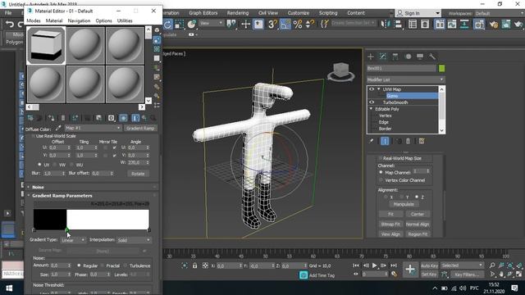The image size is (525, 295).
Task: Toggle the U Tile checkbox
Action: tap(115, 147)
